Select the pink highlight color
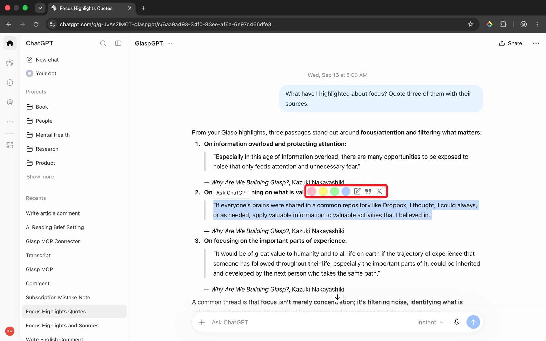The width and height of the screenshot is (546, 341). click(x=312, y=191)
